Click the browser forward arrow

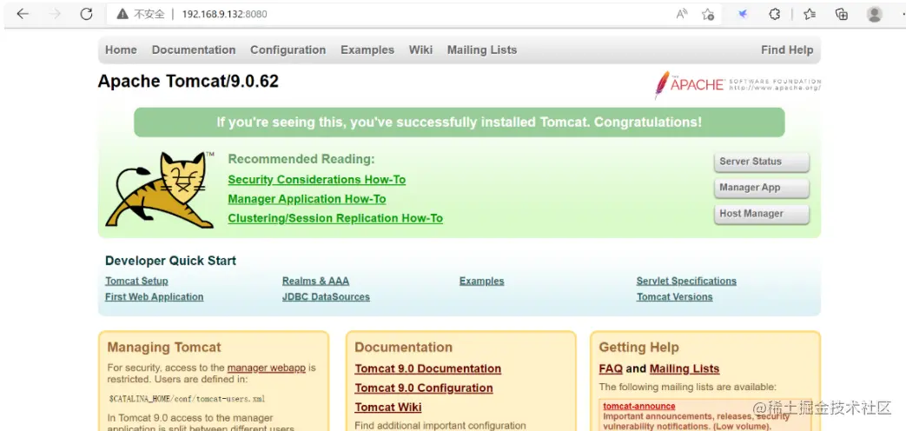[x=56, y=15]
